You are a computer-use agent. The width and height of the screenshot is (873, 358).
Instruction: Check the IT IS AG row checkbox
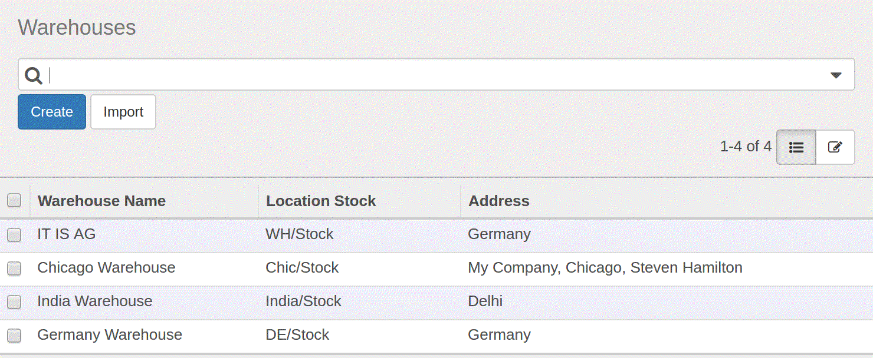[x=14, y=235]
